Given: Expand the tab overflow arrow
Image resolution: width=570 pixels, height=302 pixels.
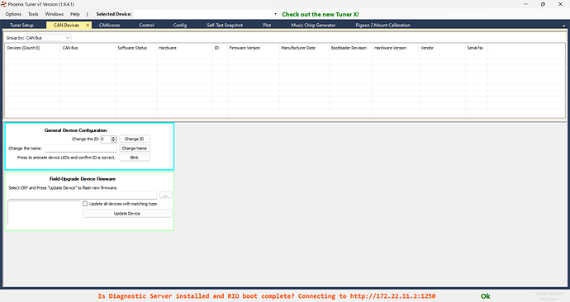Looking at the screenshot, I should pos(564,26).
